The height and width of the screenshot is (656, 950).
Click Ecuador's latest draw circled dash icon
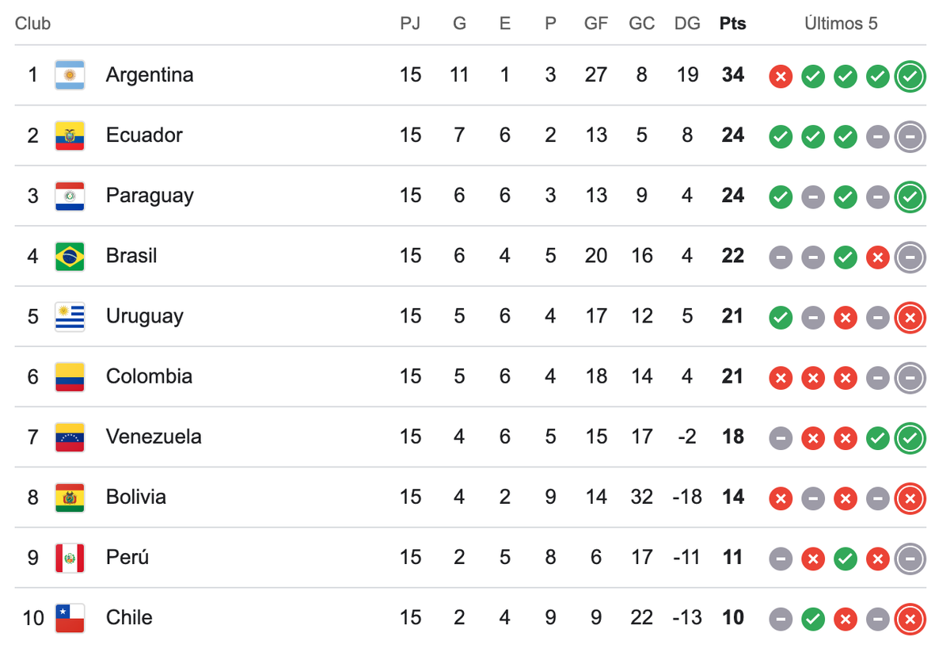coord(910,137)
